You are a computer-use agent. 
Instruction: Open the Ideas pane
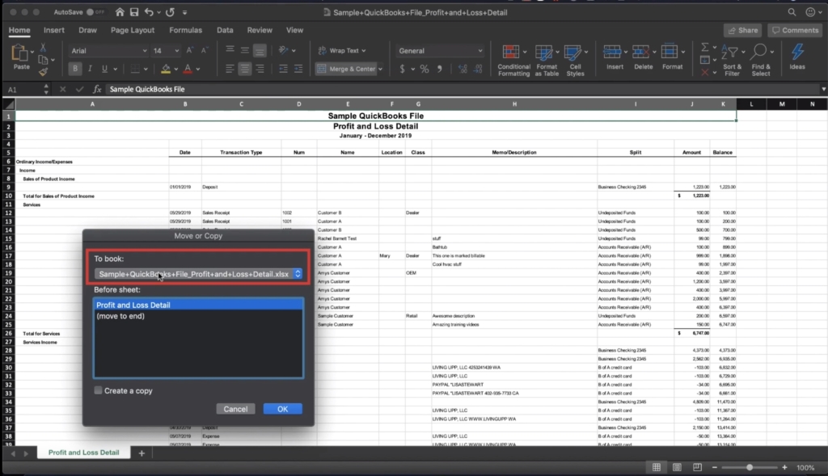coord(797,57)
